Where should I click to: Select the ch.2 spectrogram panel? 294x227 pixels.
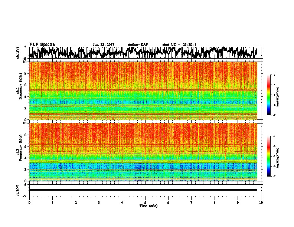coord(143,152)
